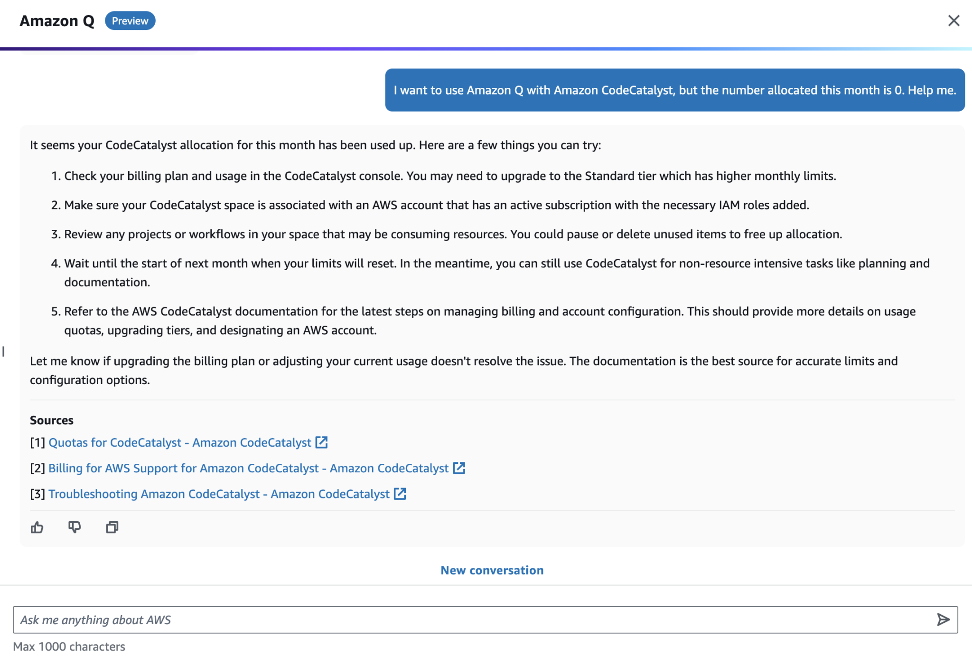Open Billing for AWS Support source link
Viewport: 972px width, 667px height.
click(x=249, y=468)
